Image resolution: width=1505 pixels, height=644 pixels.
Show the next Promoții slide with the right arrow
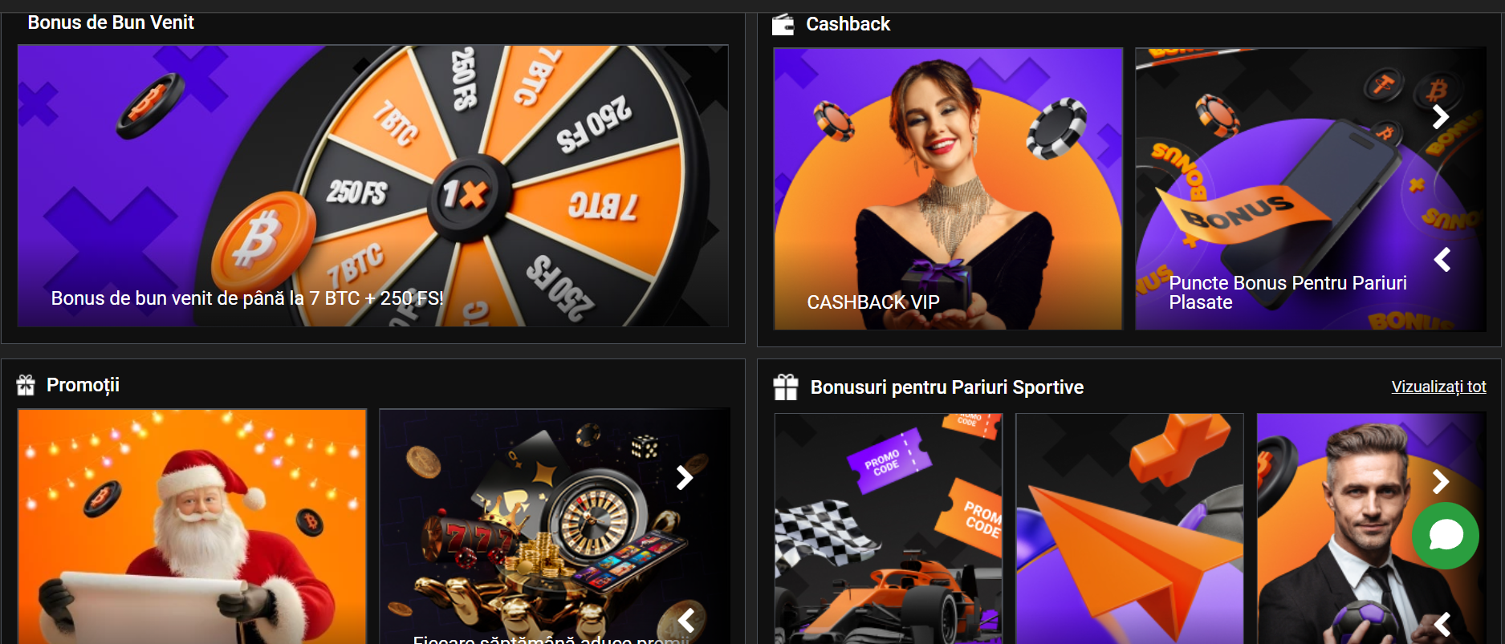pos(684,478)
